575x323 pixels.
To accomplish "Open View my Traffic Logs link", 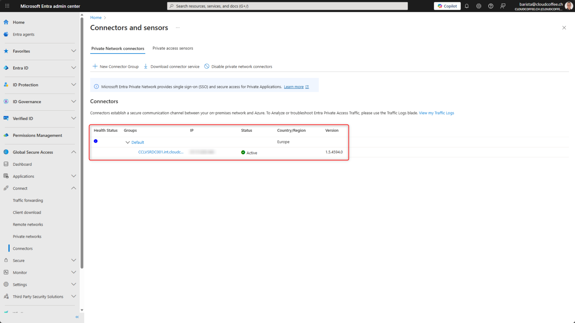I will [x=436, y=113].
